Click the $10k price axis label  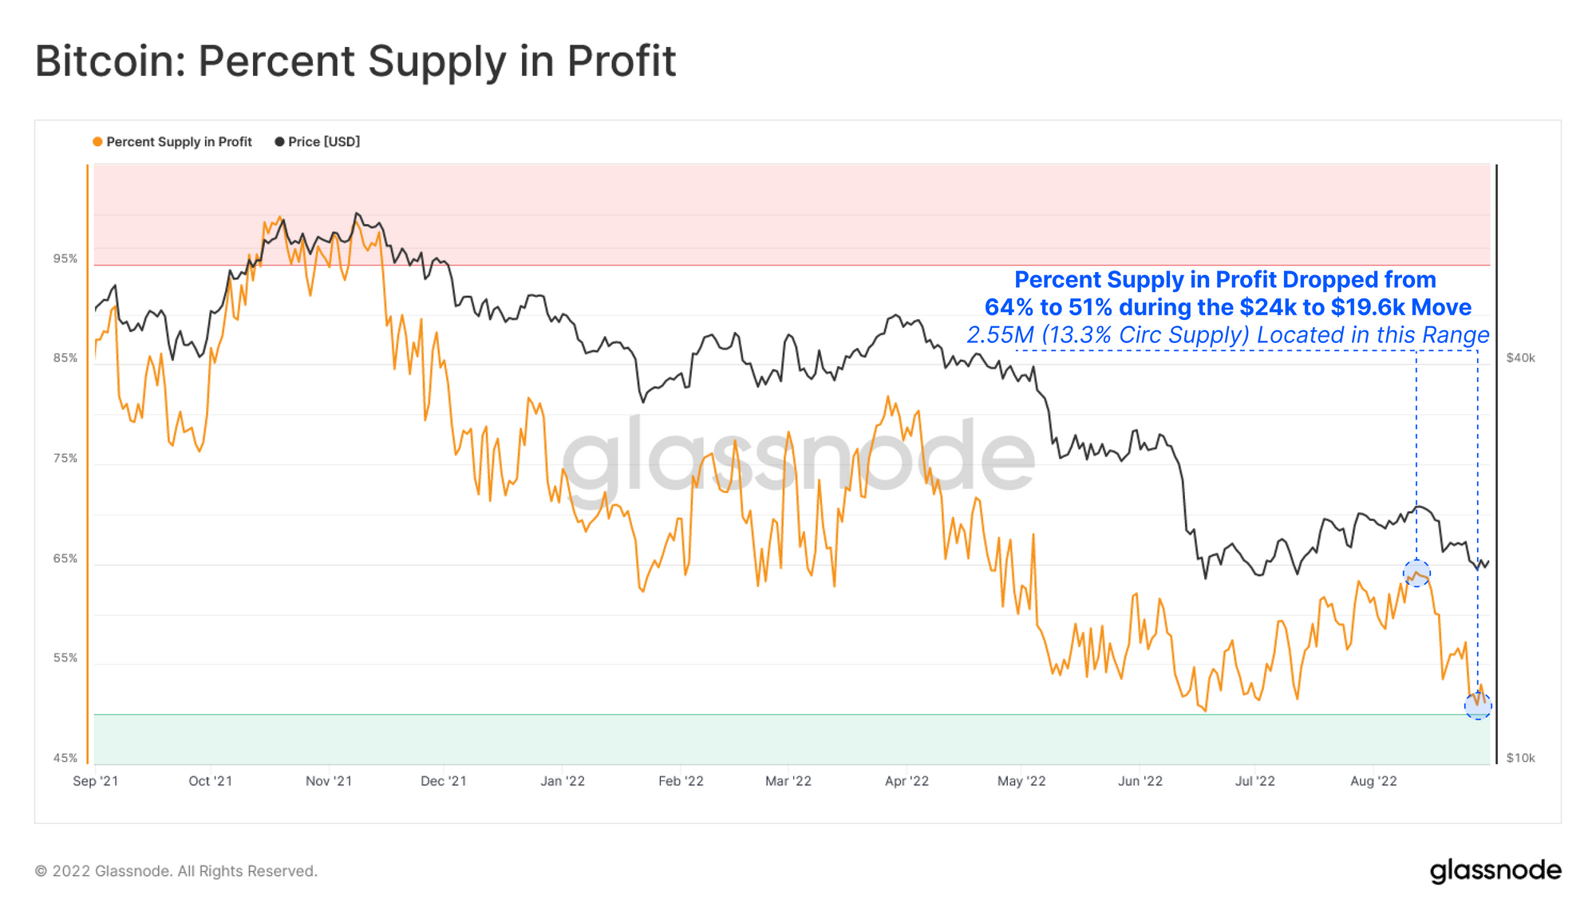1520,758
